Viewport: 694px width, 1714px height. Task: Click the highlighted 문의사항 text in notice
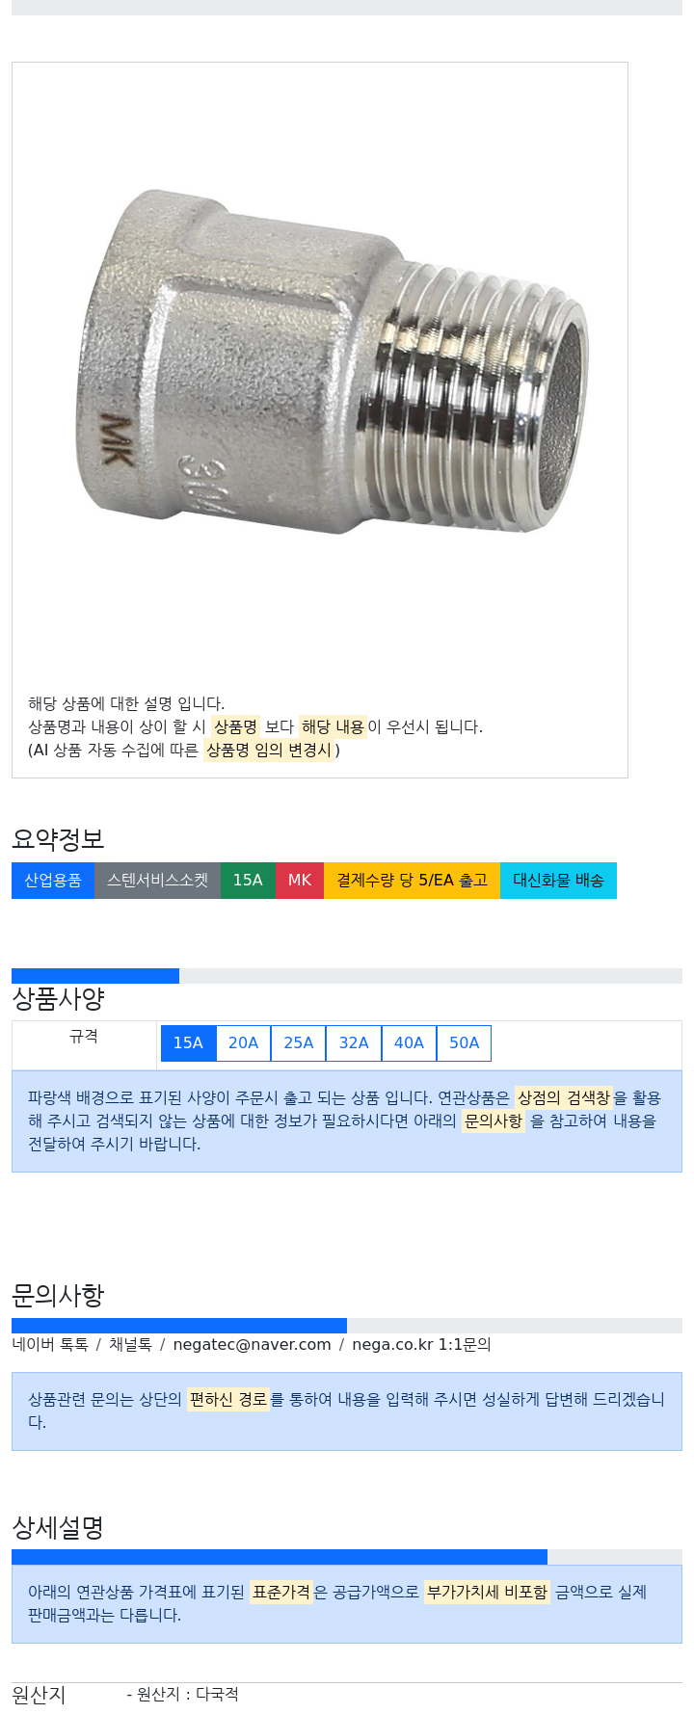494,1121
